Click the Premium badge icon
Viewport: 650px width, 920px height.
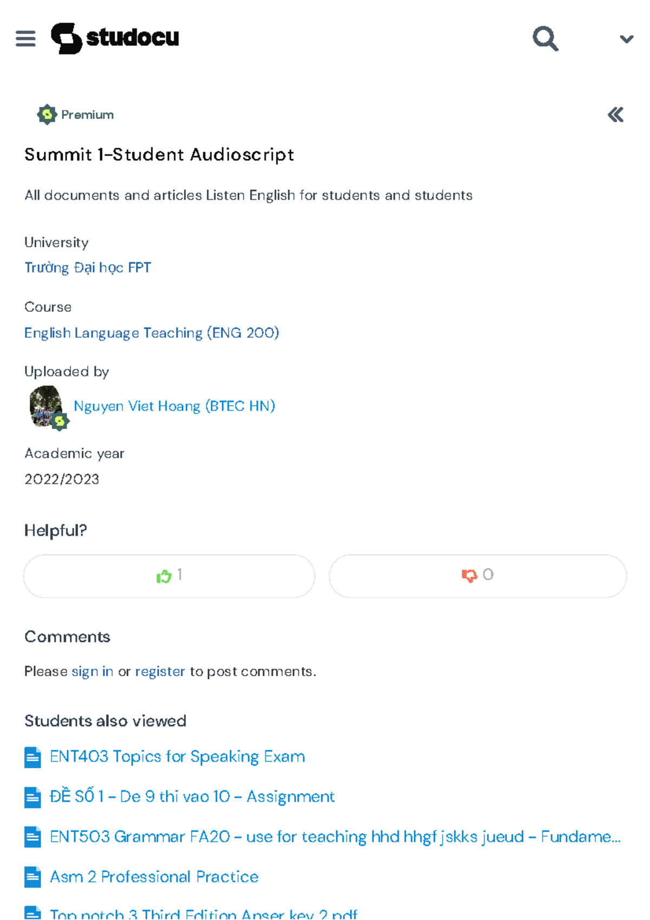click(x=47, y=114)
